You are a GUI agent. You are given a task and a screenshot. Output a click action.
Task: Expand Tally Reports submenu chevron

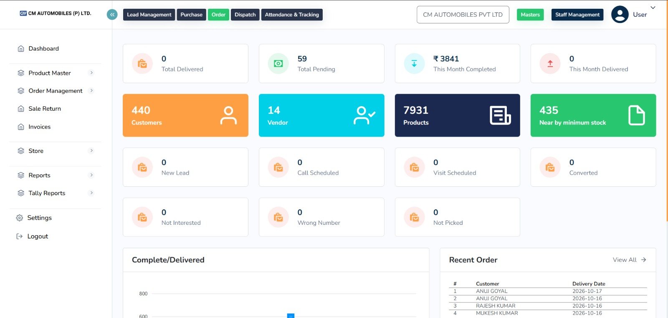pos(91,193)
